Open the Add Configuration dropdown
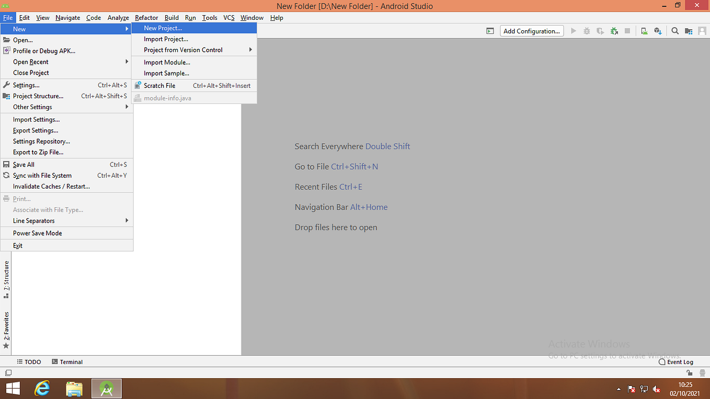The height and width of the screenshot is (399, 710). point(531,31)
